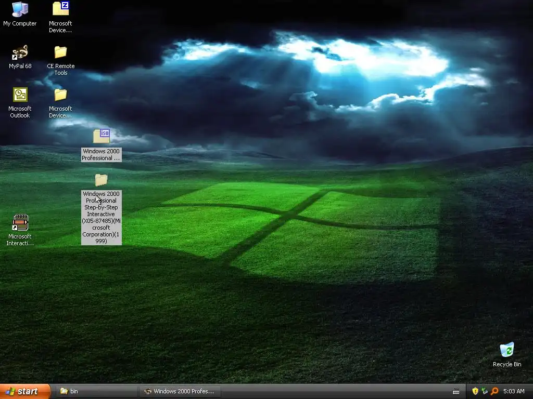Select the Microsoft Device folder below CE Remote Tools
The height and width of the screenshot is (399, 533).
[x=60, y=95]
